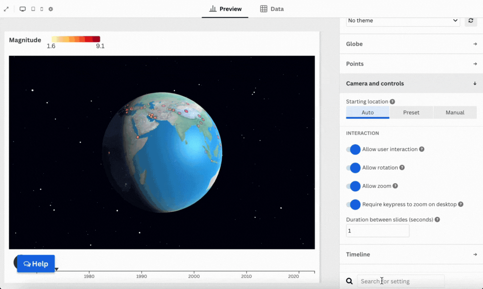Select the Preview tab
The image size is (483, 289).
[225, 9]
